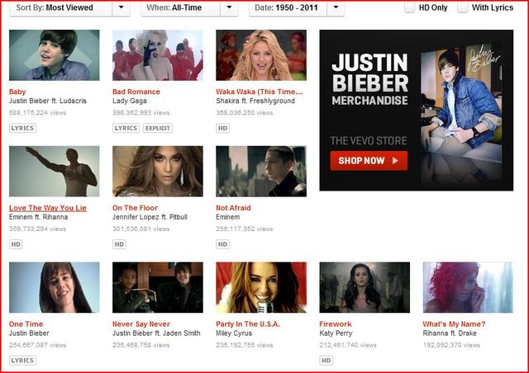Viewport: 529px width, 373px height.
Task: Click the Justin Bieber merchandise ad photo
Action: click(x=461, y=111)
